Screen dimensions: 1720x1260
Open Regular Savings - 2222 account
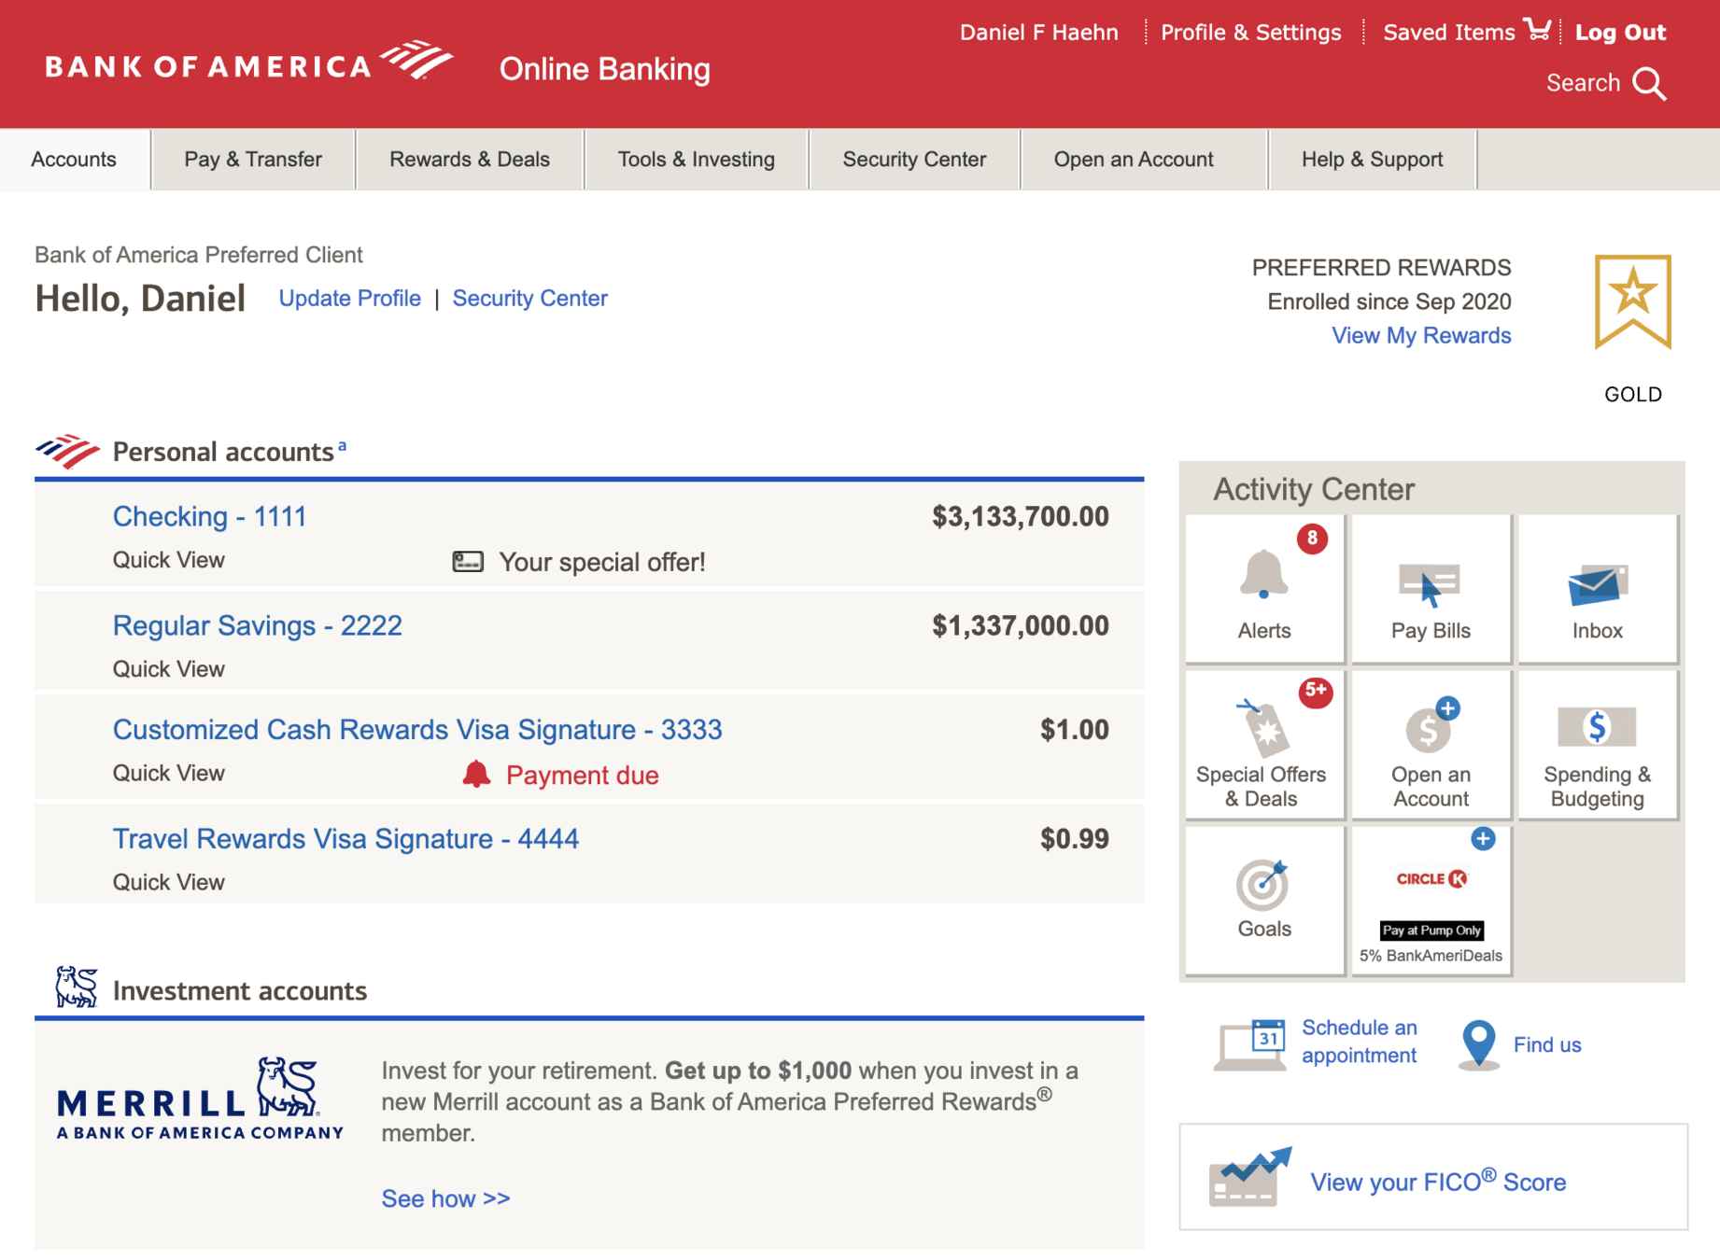tap(258, 625)
